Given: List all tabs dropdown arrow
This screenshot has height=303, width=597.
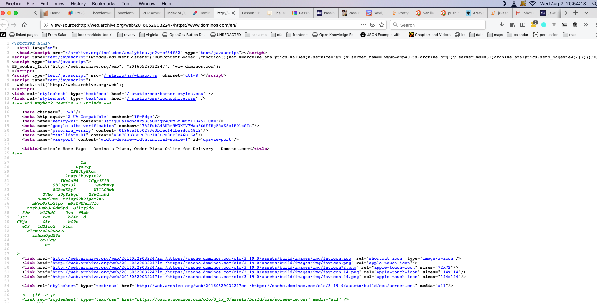Looking at the screenshot, I should pos(586,13).
